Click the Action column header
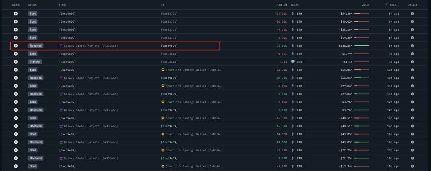431x171 pixels. point(32,5)
